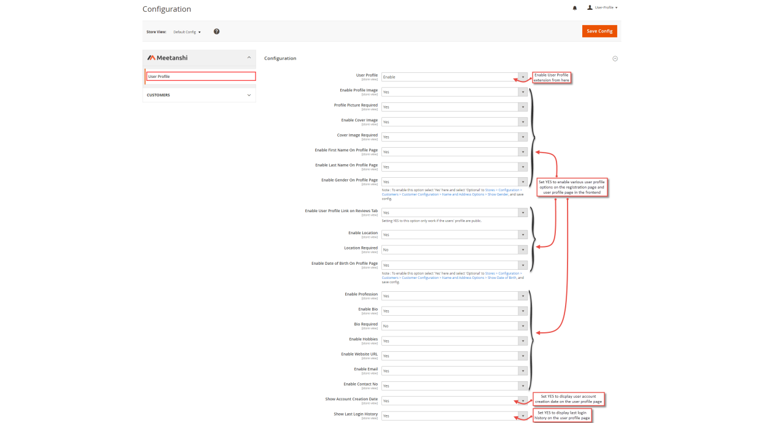
Task: Click the user avatar icon in header
Action: [590, 7]
